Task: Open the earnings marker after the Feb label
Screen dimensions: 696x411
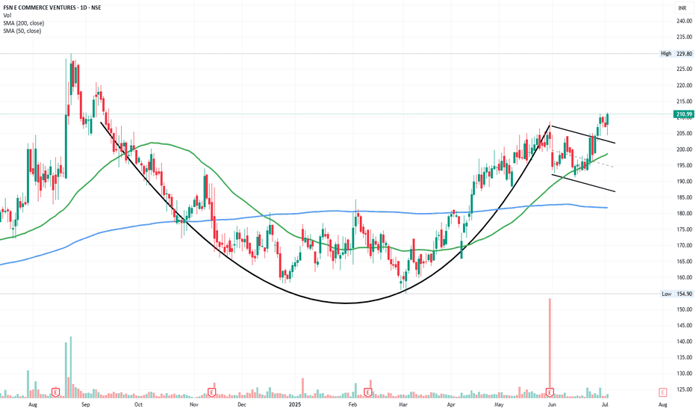Action: (x=367, y=392)
